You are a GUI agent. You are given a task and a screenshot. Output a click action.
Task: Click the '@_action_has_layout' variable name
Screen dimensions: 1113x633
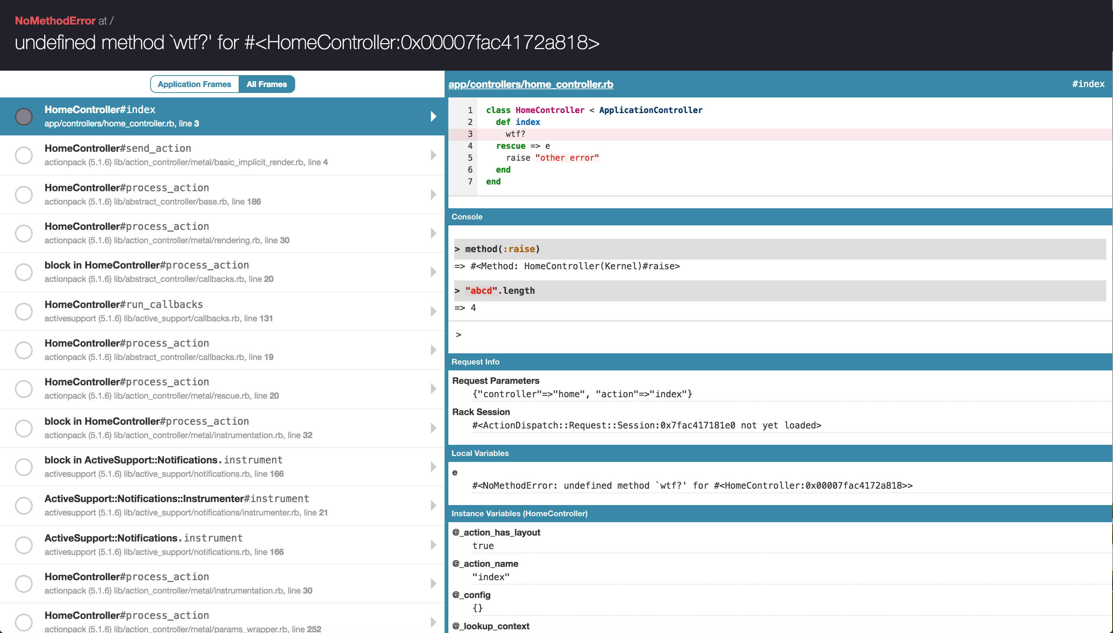[496, 533]
